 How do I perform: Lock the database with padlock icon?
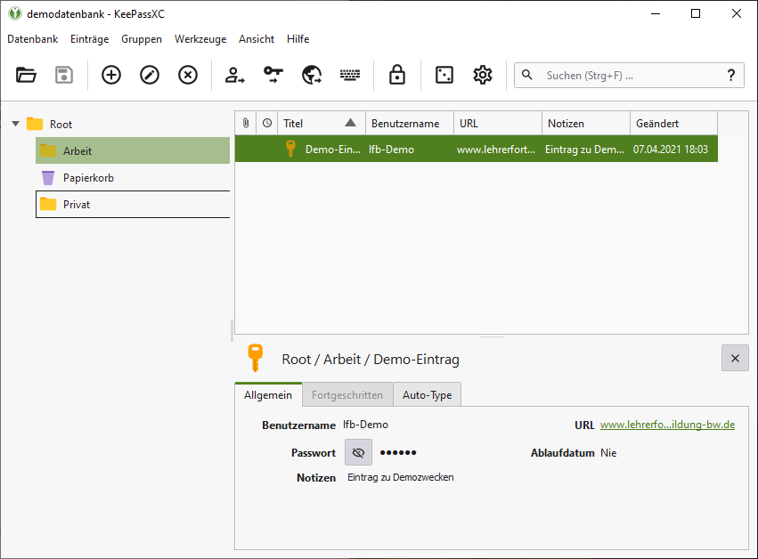tap(397, 76)
